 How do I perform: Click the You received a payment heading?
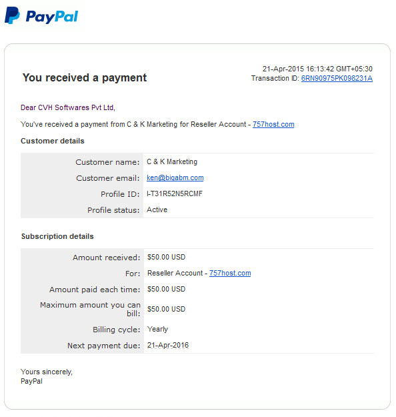coord(85,78)
